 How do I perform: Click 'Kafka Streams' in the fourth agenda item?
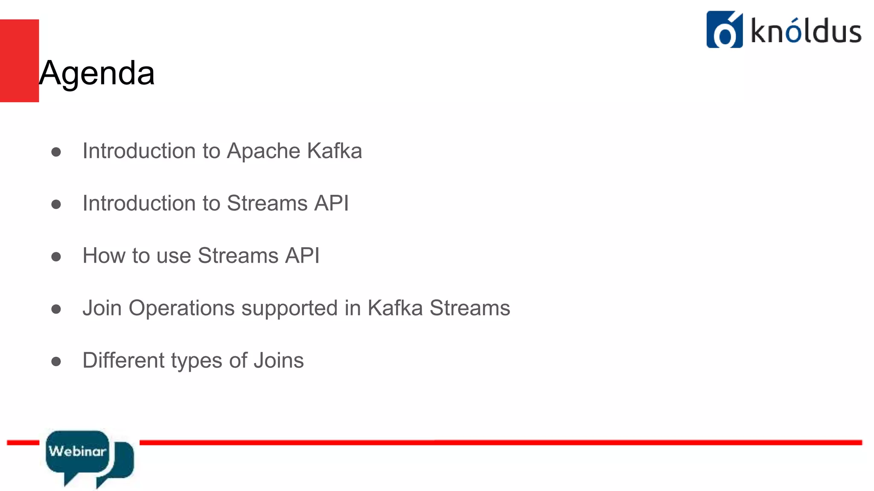click(x=438, y=308)
